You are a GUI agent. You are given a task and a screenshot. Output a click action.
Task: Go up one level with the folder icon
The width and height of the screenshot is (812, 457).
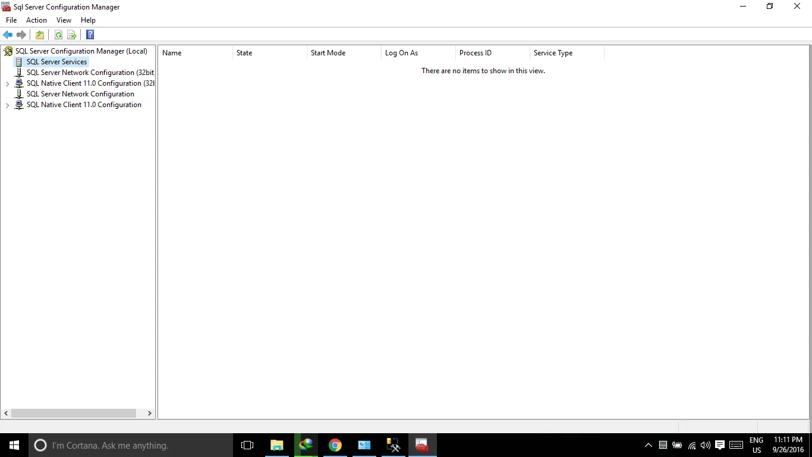point(40,35)
